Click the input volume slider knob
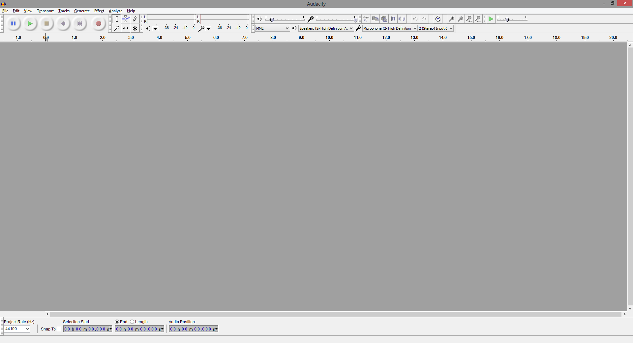 (x=355, y=20)
